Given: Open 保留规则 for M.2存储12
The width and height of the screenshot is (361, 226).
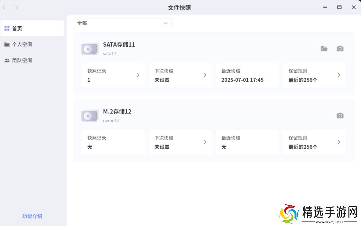Looking at the screenshot, I should [x=314, y=142].
